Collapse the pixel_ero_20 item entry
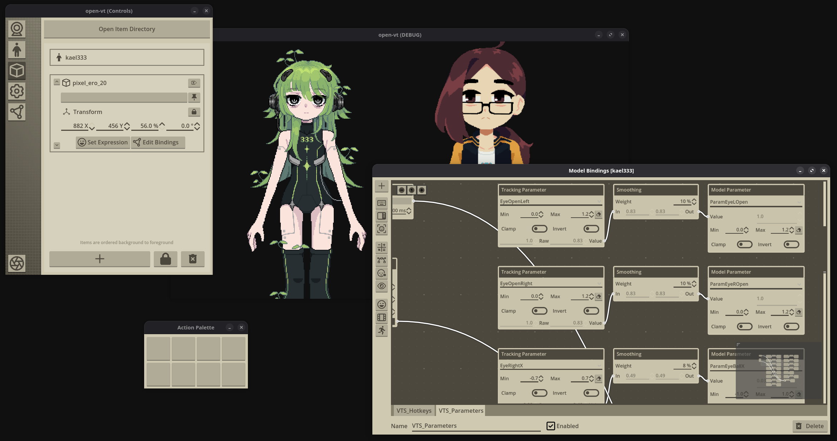Image resolution: width=837 pixels, height=441 pixels. click(x=57, y=82)
